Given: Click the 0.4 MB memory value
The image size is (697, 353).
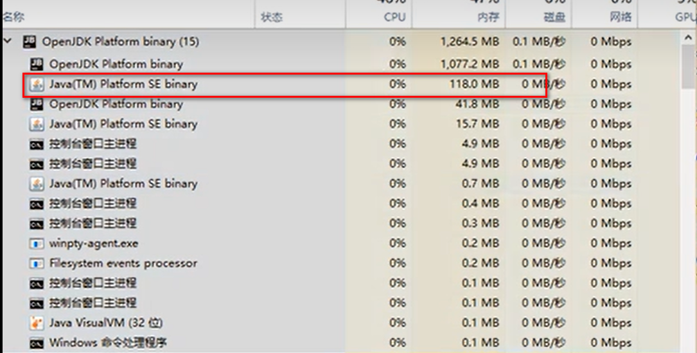Looking at the screenshot, I should pyautogui.click(x=481, y=203).
